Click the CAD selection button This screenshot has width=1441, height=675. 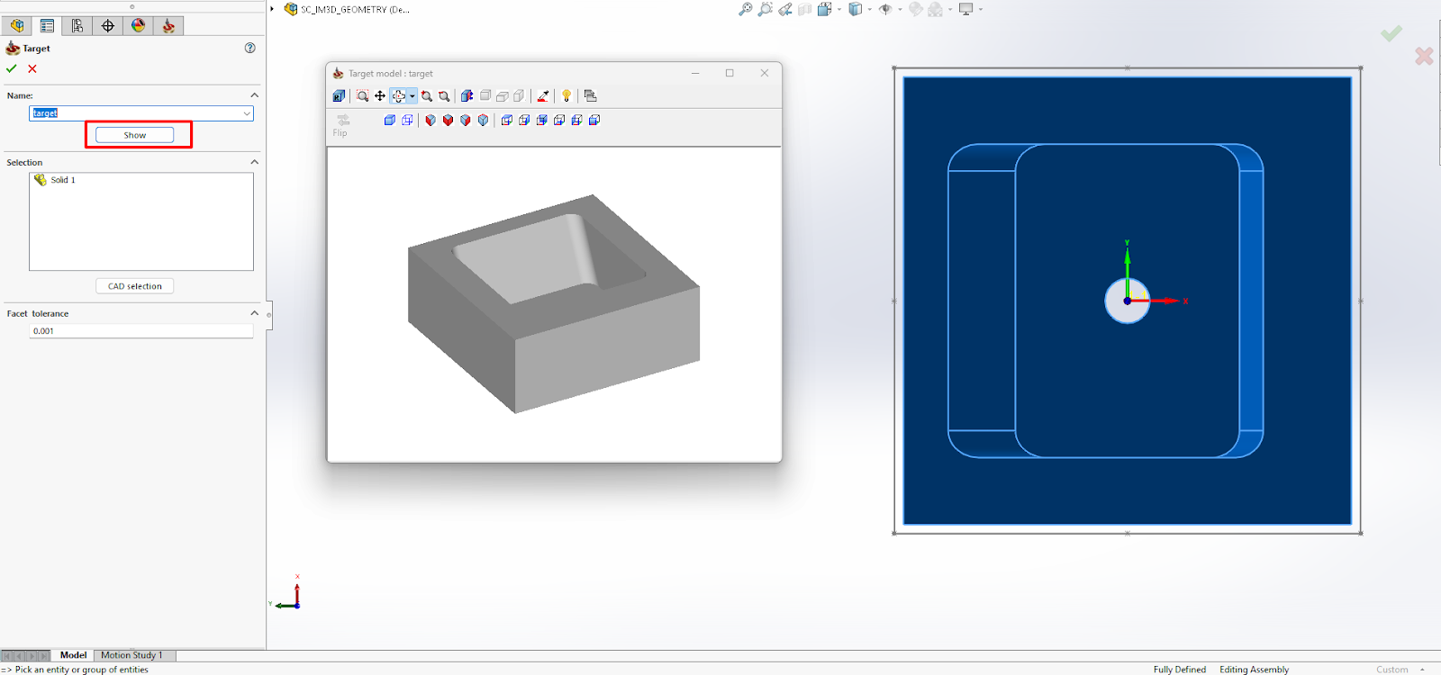135,286
